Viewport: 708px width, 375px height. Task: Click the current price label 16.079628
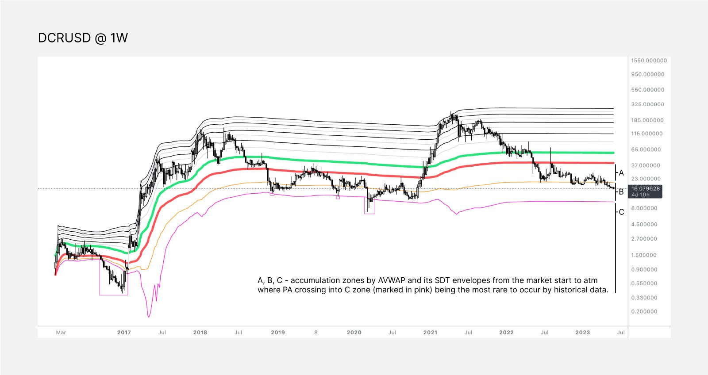pos(646,188)
